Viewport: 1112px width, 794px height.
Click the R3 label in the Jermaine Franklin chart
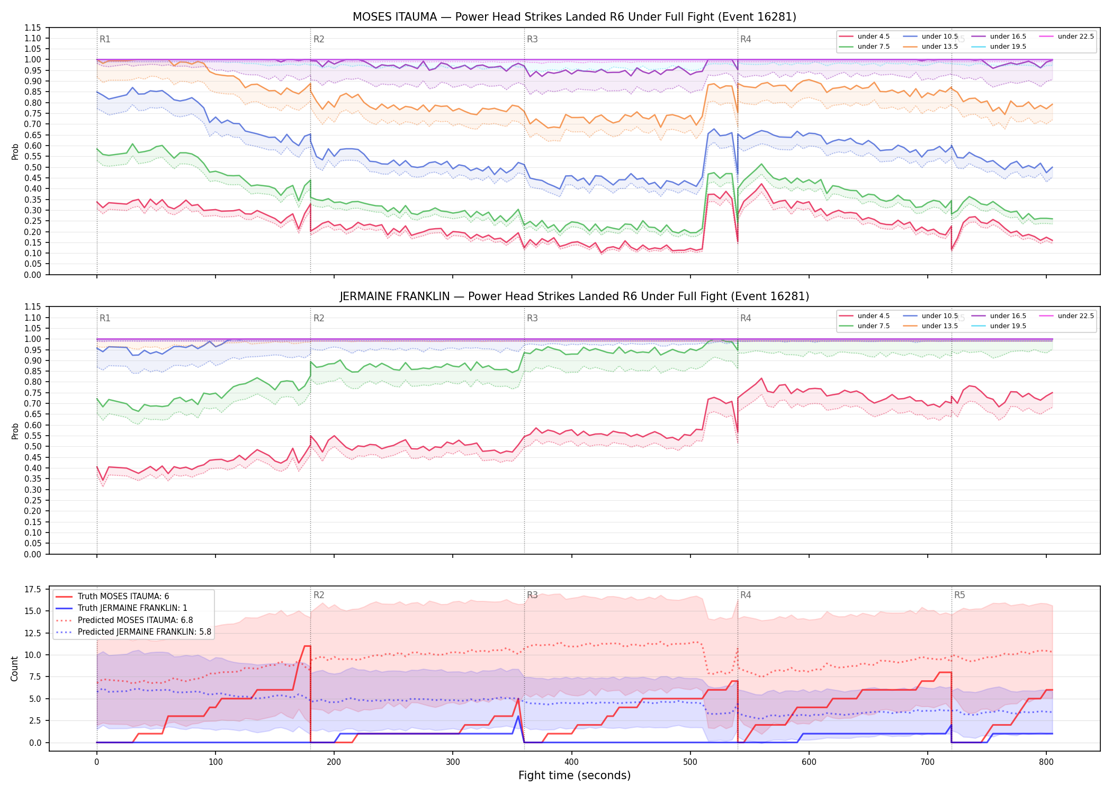(532, 318)
